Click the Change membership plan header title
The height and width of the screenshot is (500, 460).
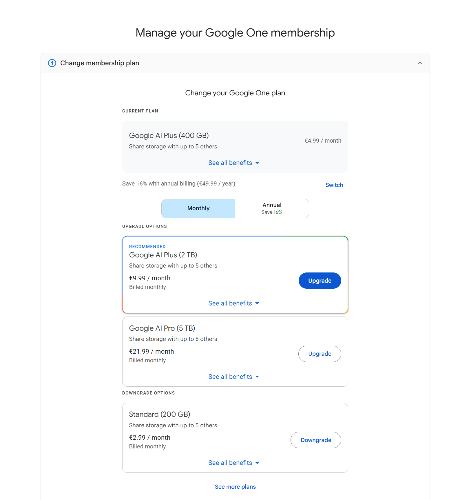100,63
